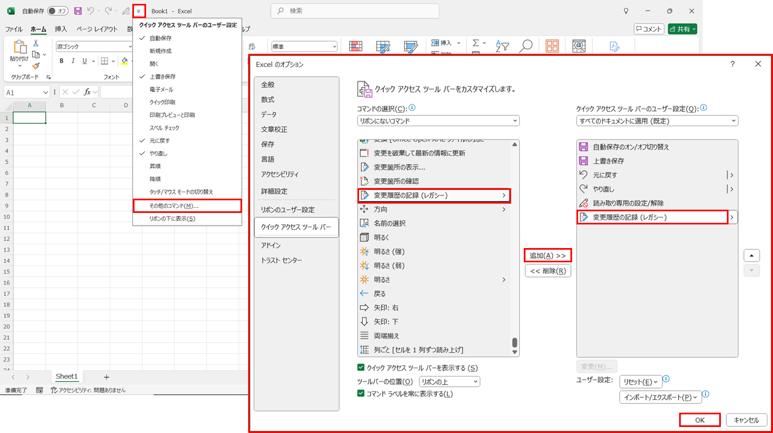Viewport: 773px width, 433px height.
Task: Click the Sheet1 worksheet tab
Action: [x=67, y=376]
